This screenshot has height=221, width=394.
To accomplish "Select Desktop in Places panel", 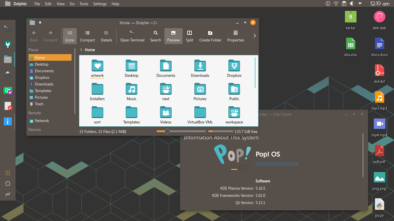I will (50, 64).
